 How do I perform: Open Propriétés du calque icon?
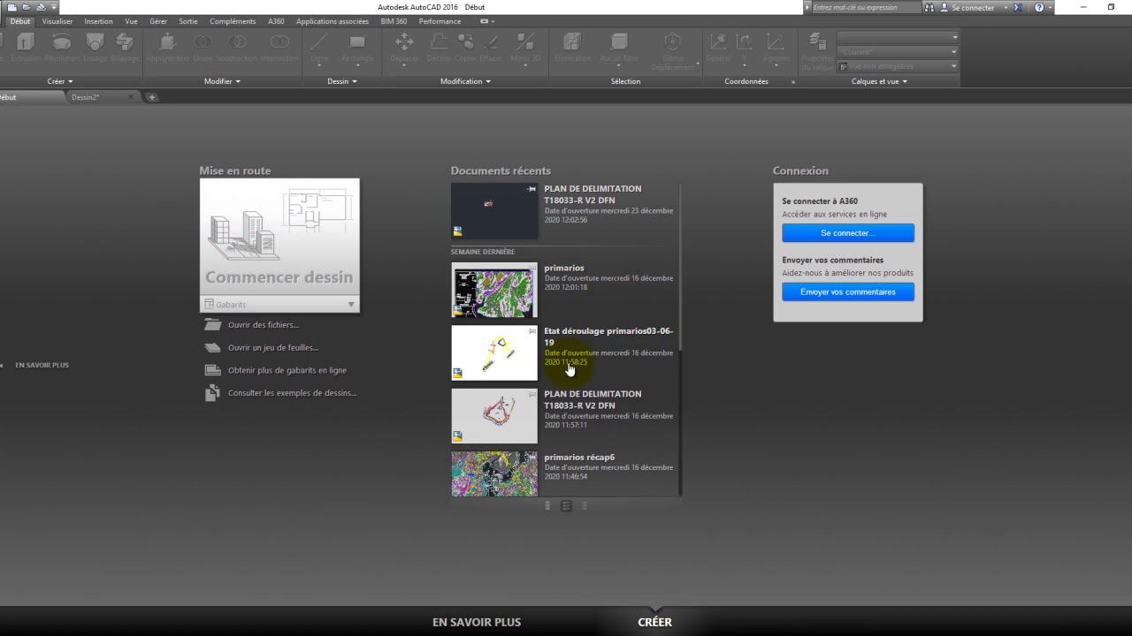pos(818,42)
